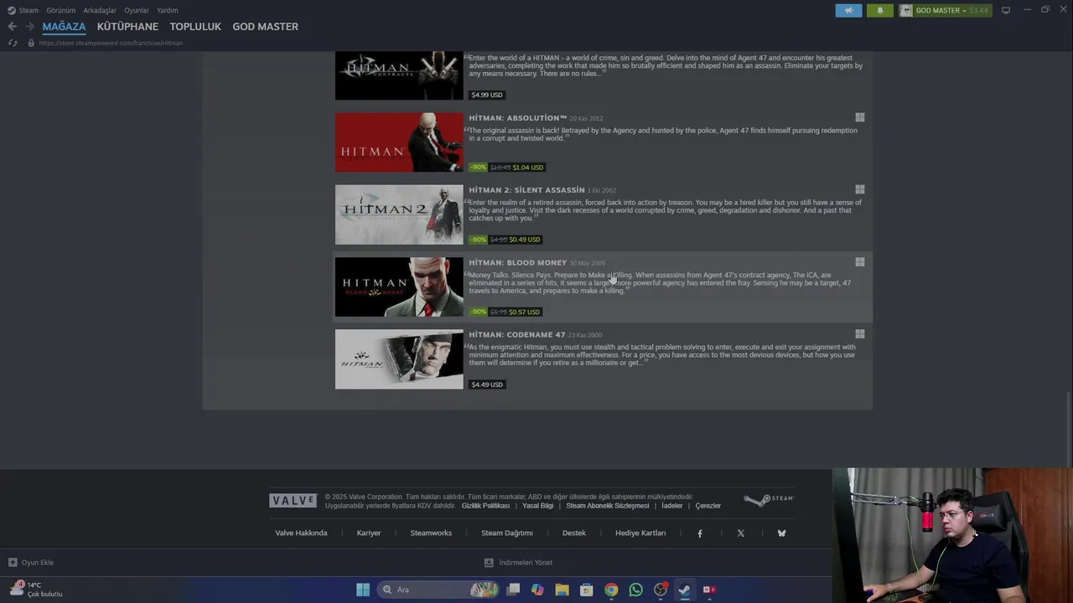The image size is (1073, 603).
Task: Open the HITMAN: BLOOD MONEY title link
Action: (517, 262)
